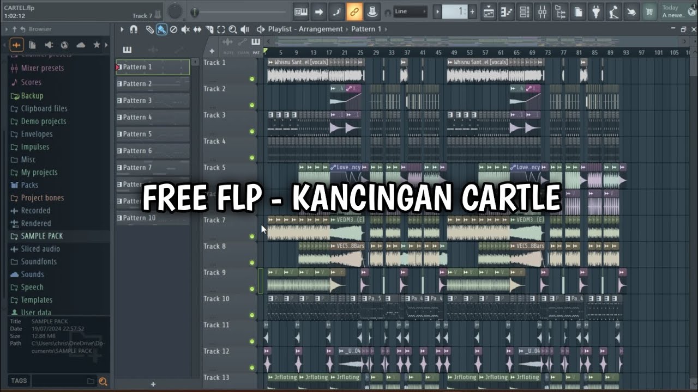This screenshot has height=392, width=698.
Task: Open the plugin picker plug icon
Action: coord(596,11)
